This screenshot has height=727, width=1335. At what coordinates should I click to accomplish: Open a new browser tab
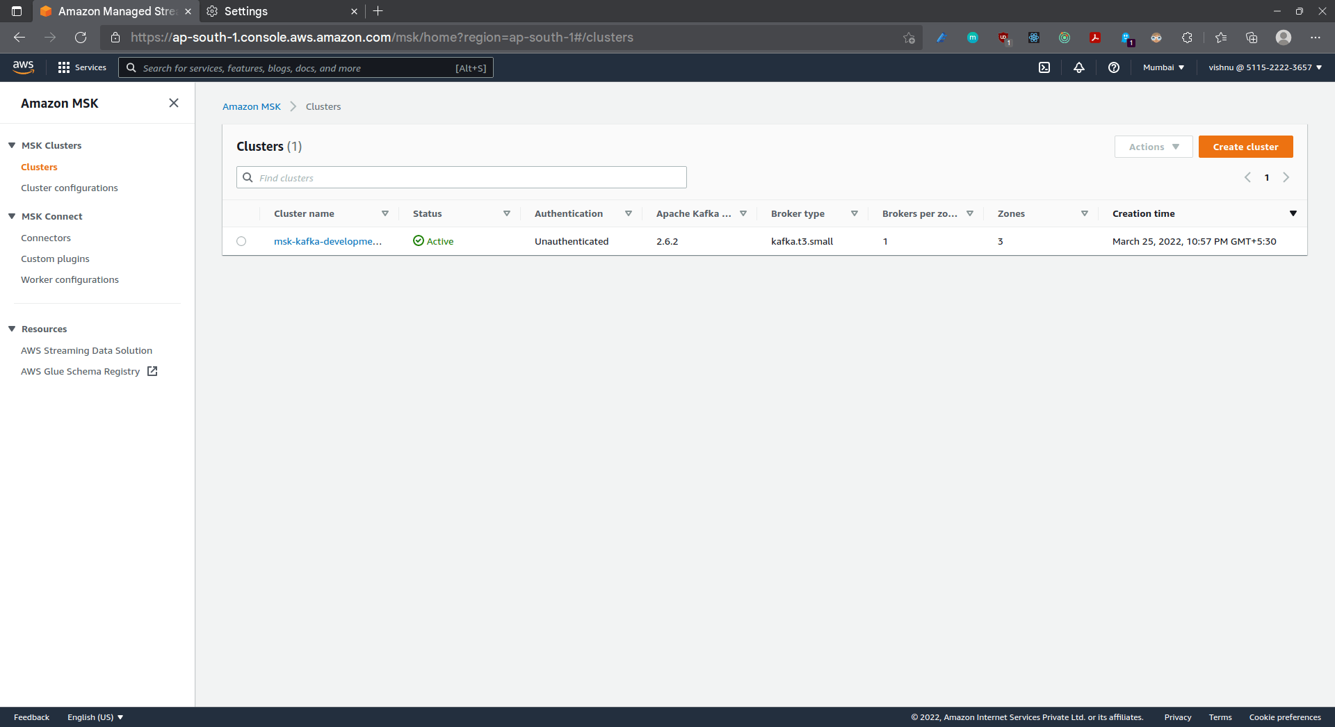pyautogui.click(x=378, y=11)
